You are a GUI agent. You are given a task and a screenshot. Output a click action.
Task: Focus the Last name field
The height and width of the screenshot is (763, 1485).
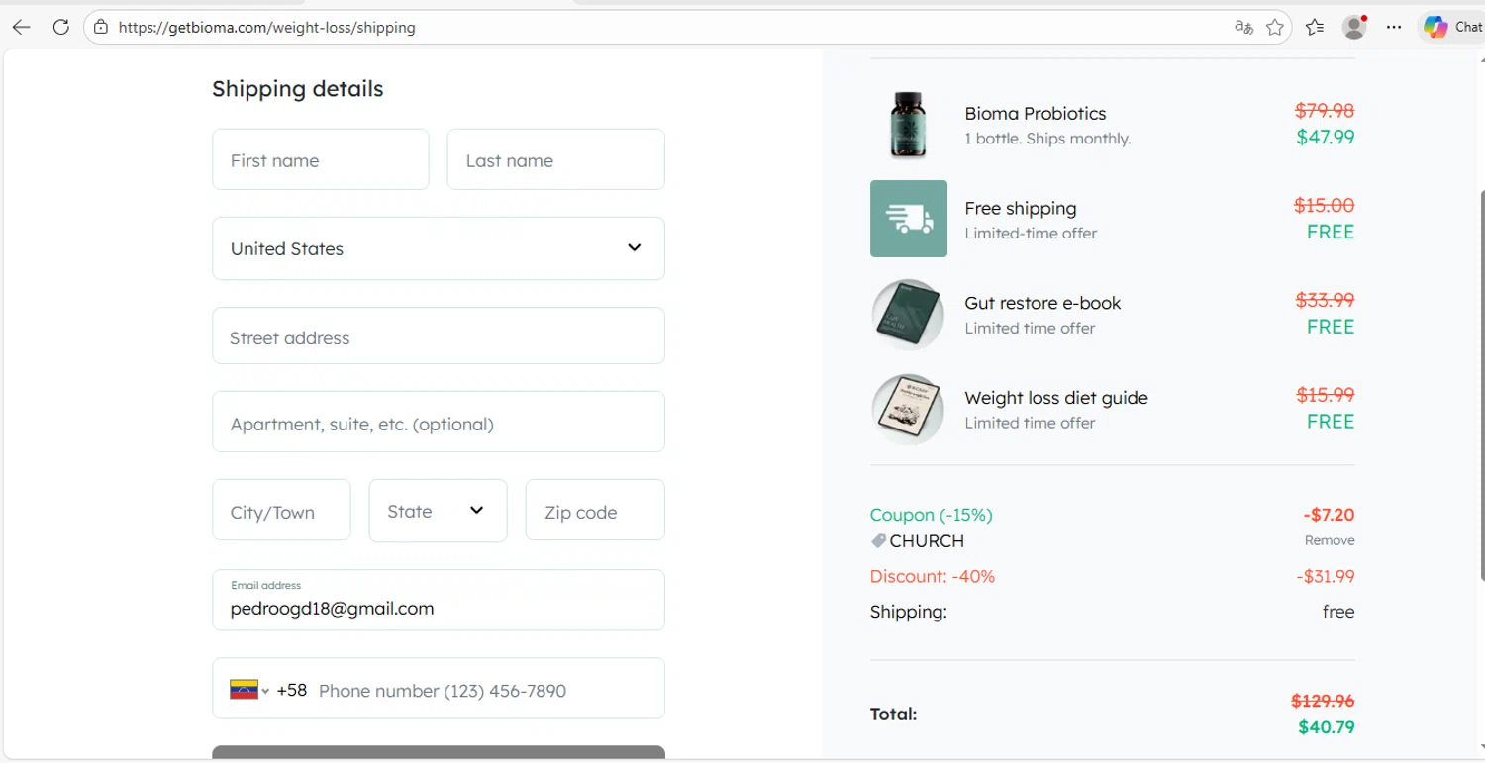[555, 159]
